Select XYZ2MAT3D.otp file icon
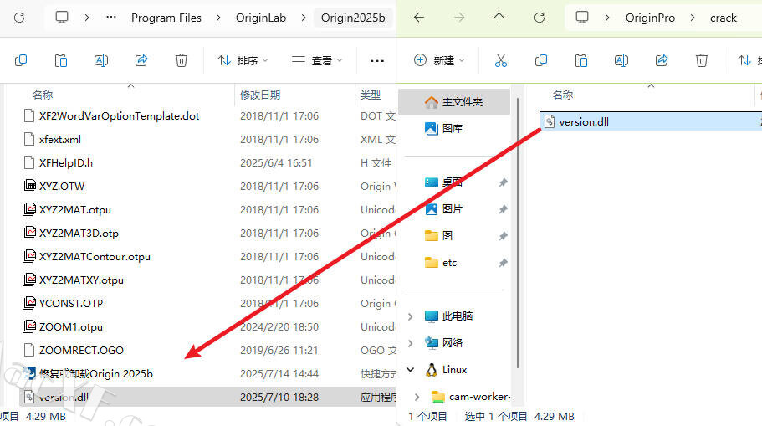The width and height of the screenshot is (762, 426). pyautogui.click(x=29, y=233)
